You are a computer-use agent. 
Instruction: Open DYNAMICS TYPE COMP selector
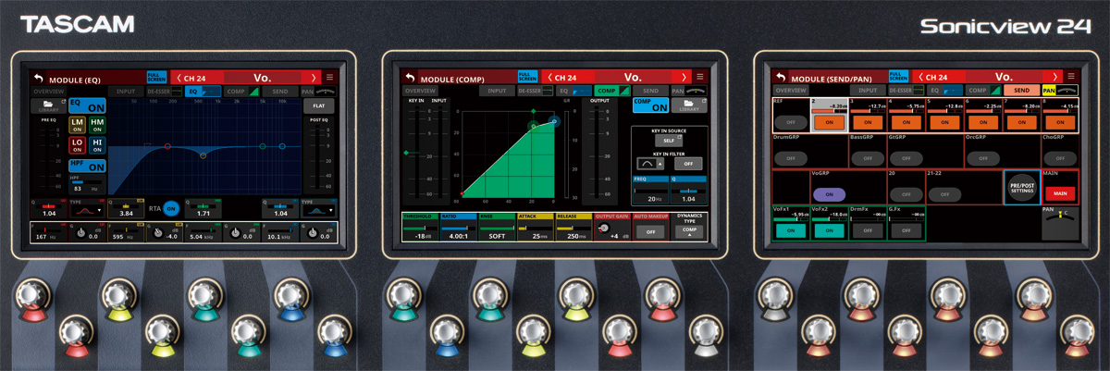click(x=688, y=230)
